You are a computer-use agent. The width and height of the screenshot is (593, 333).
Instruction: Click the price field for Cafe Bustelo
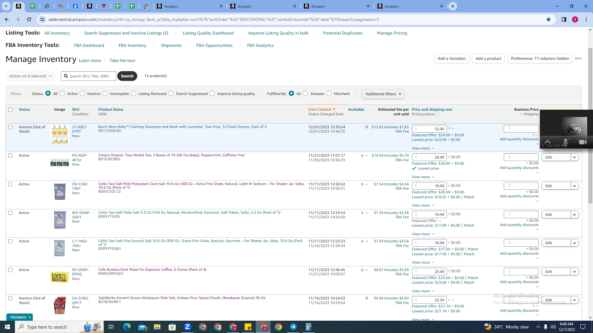point(429,271)
